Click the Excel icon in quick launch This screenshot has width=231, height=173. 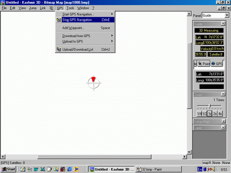[x=43, y=169]
